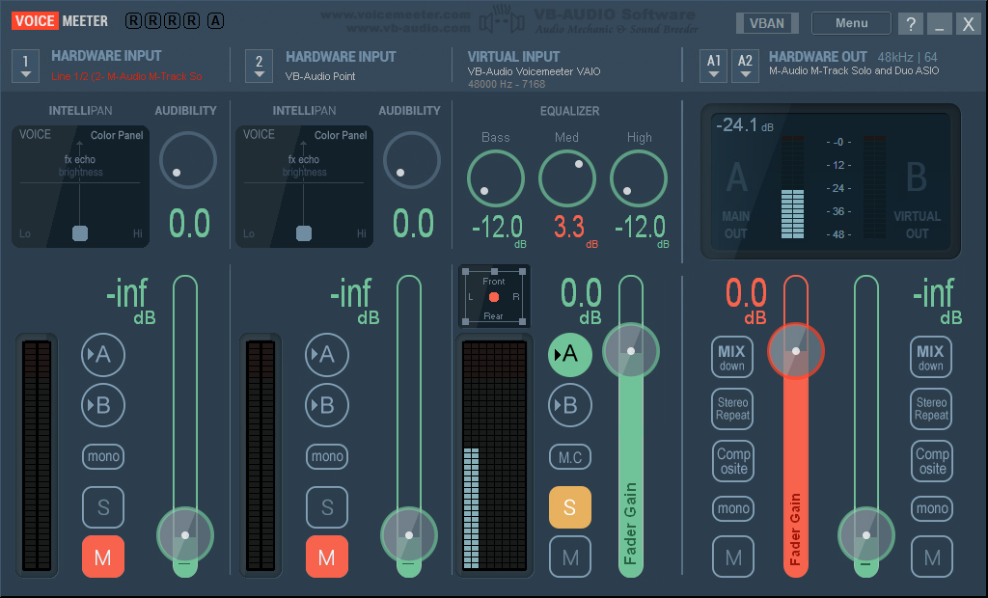Click the red A bus Fader Gain knob
988x598 pixels.
[796, 351]
